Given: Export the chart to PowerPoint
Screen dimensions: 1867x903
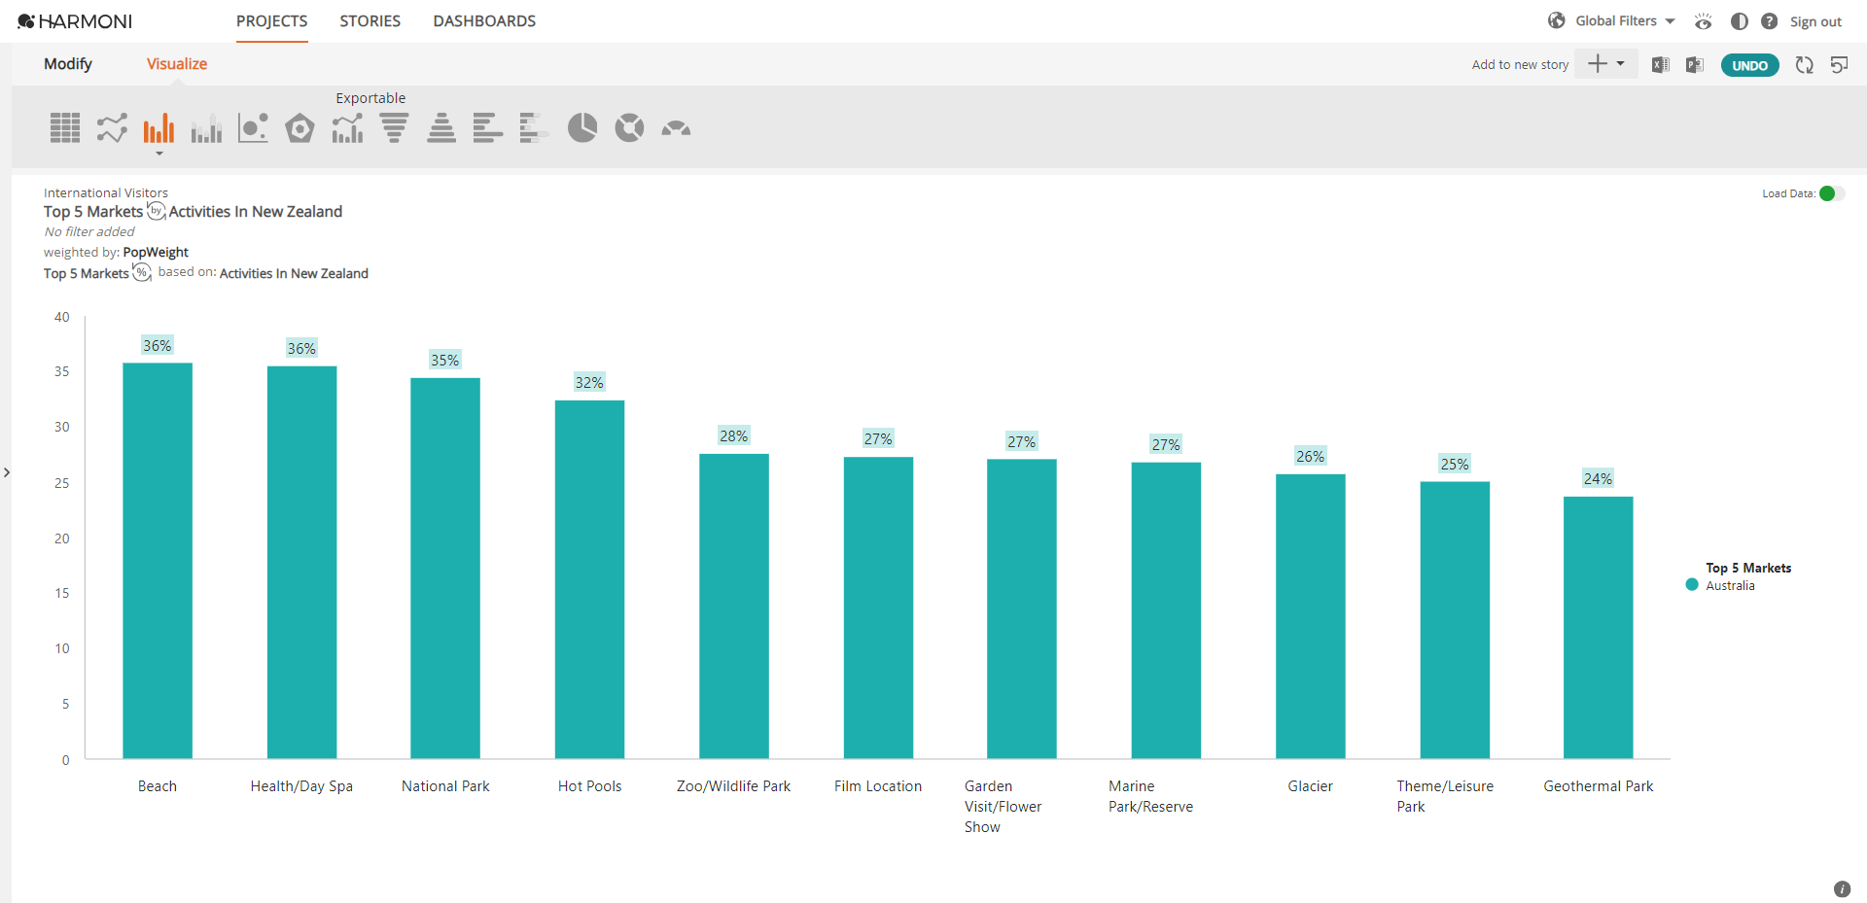Looking at the screenshot, I should point(1695,64).
